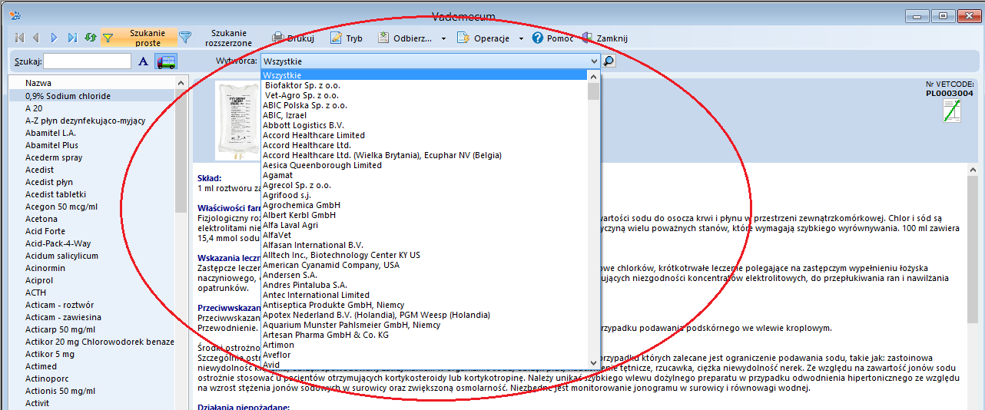Go to the last record arrow

(x=72, y=38)
